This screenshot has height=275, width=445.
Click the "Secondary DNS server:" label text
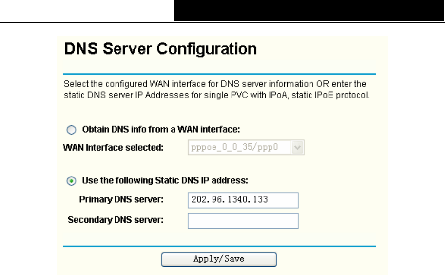pos(116,220)
